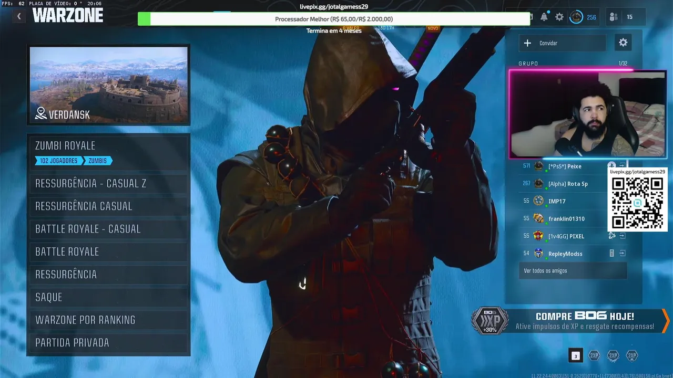This screenshot has width=673, height=378.
Task: Click the Ative impulsos de XP subtitle
Action: [x=585, y=327]
